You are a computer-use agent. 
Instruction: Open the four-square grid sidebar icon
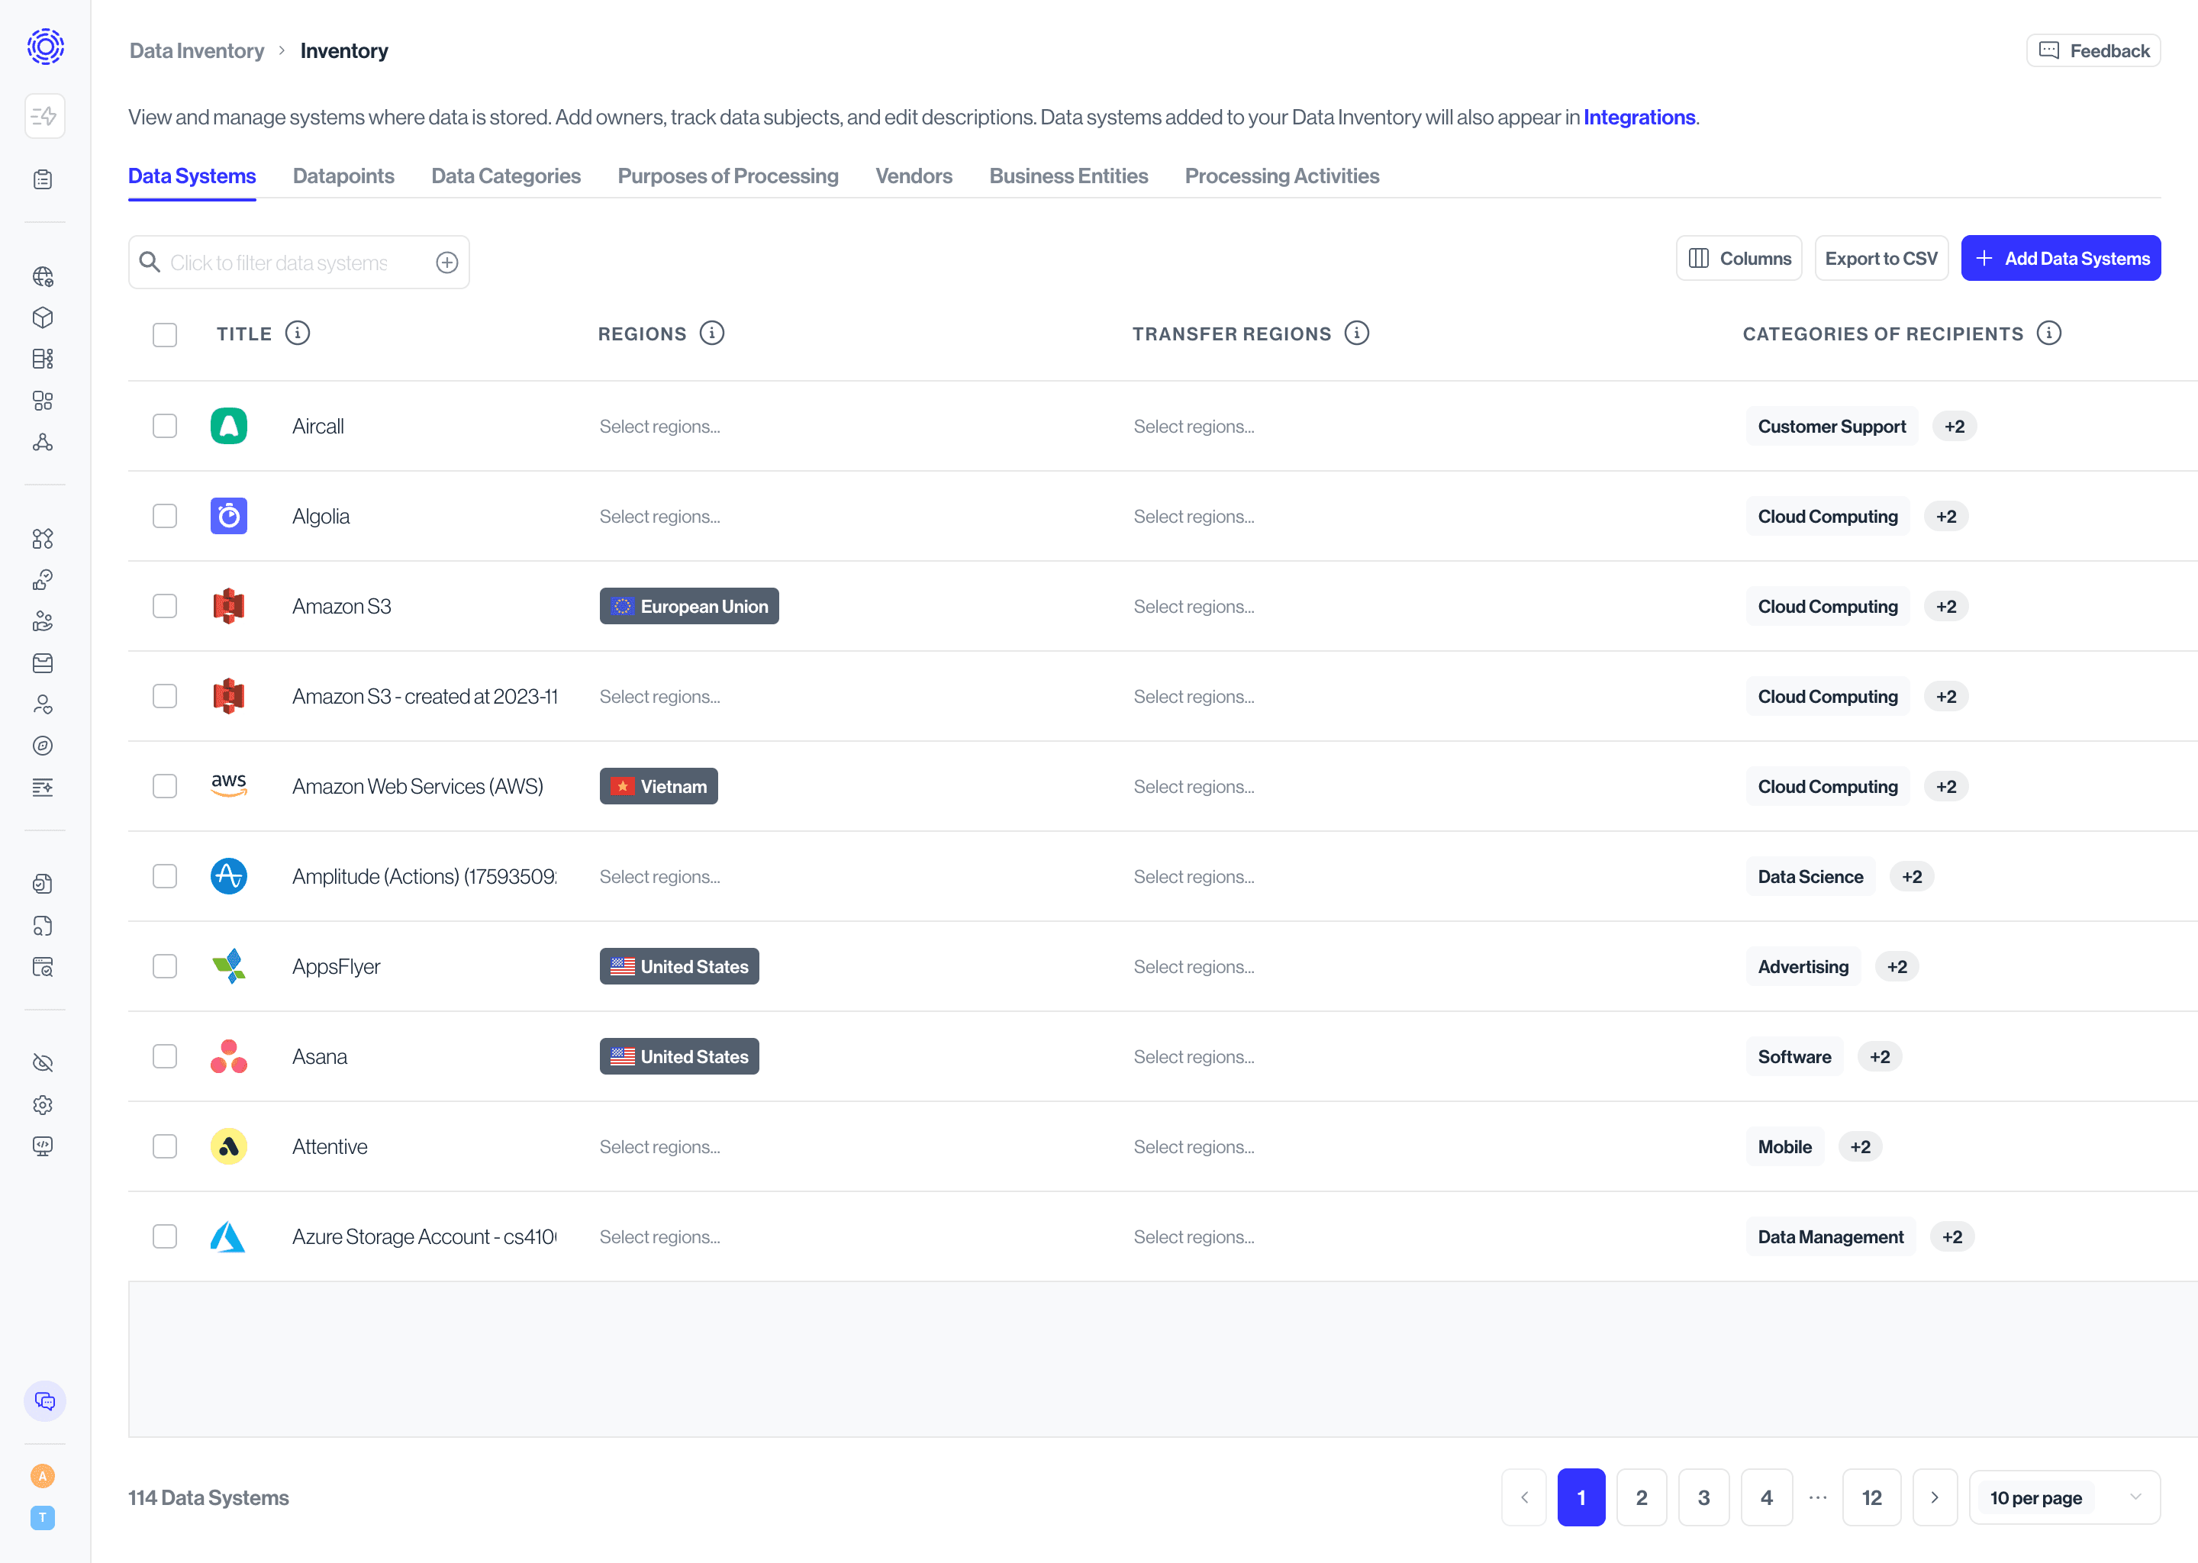click(44, 401)
